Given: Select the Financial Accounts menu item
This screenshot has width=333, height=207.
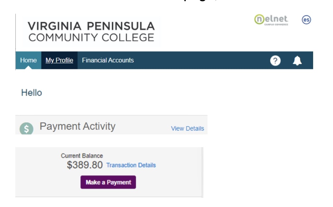Looking at the screenshot, I should pos(108,60).
